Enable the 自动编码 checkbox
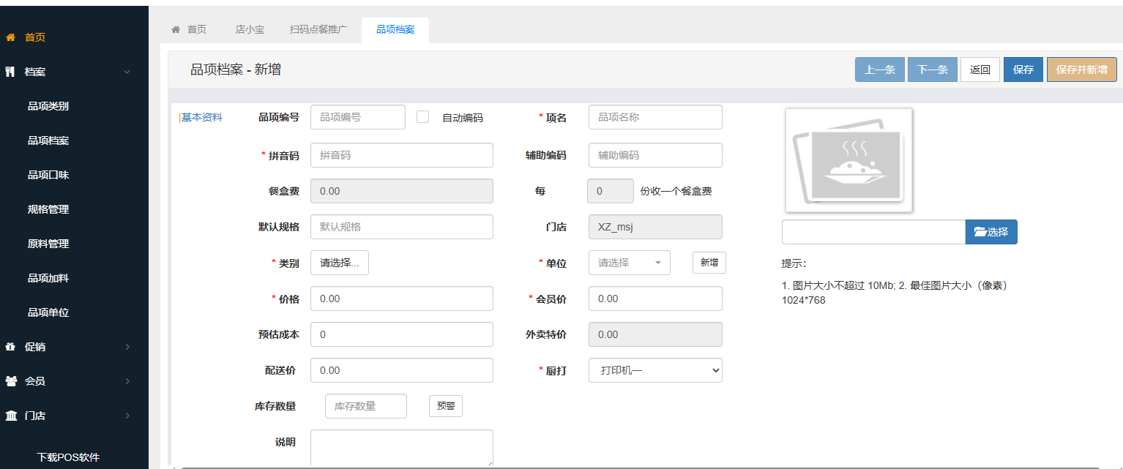Viewport: 1123px width, 469px height. [x=422, y=117]
